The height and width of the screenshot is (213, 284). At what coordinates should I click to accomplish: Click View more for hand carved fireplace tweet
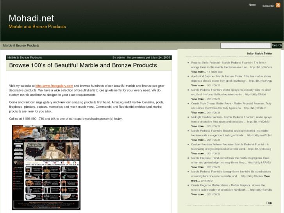pos(199,167)
